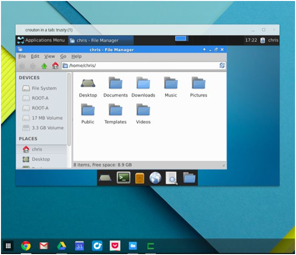Viewport: 296px width, 255px height.
Task: Open the Go menu
Action: 63,56
